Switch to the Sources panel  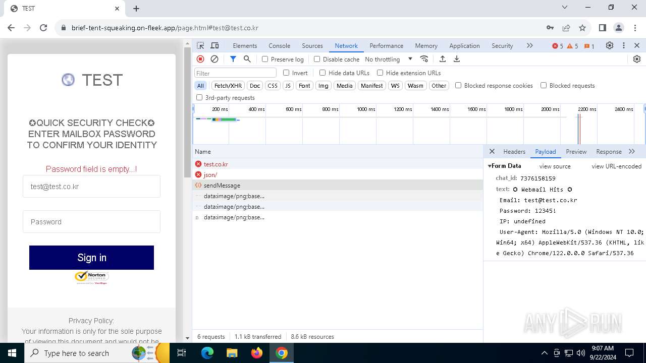pos(312,45)
